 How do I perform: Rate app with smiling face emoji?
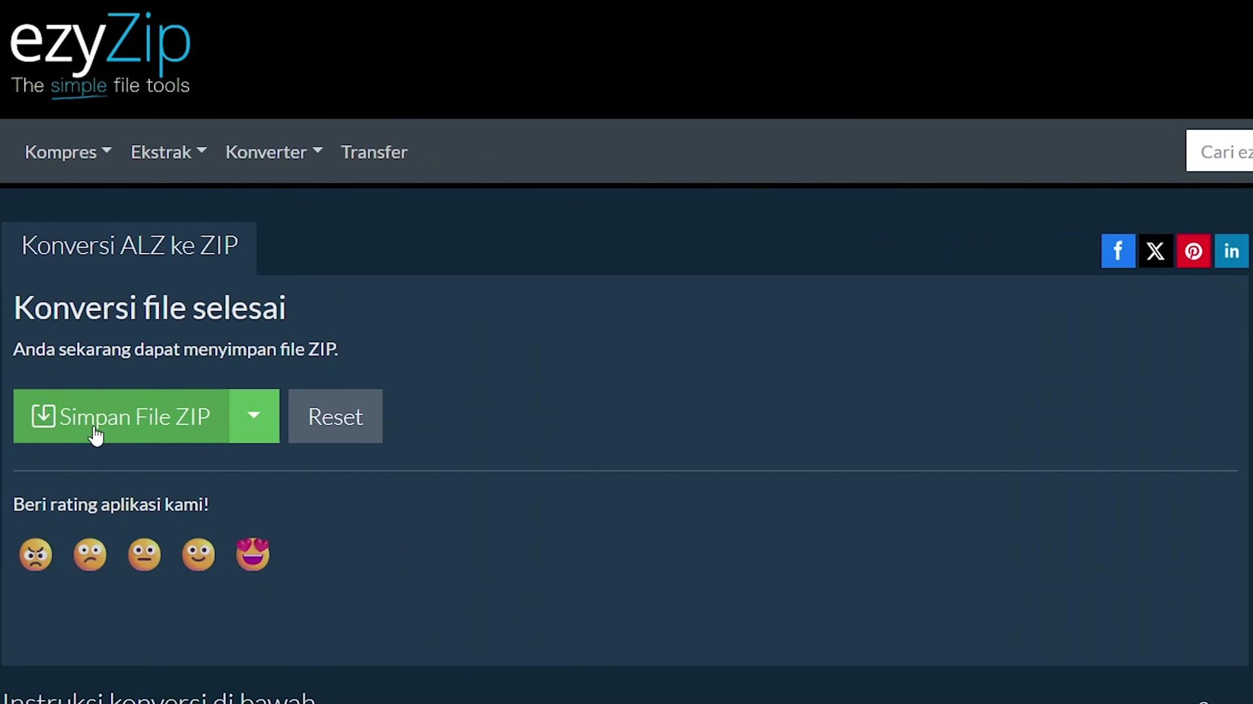(198, 555)
